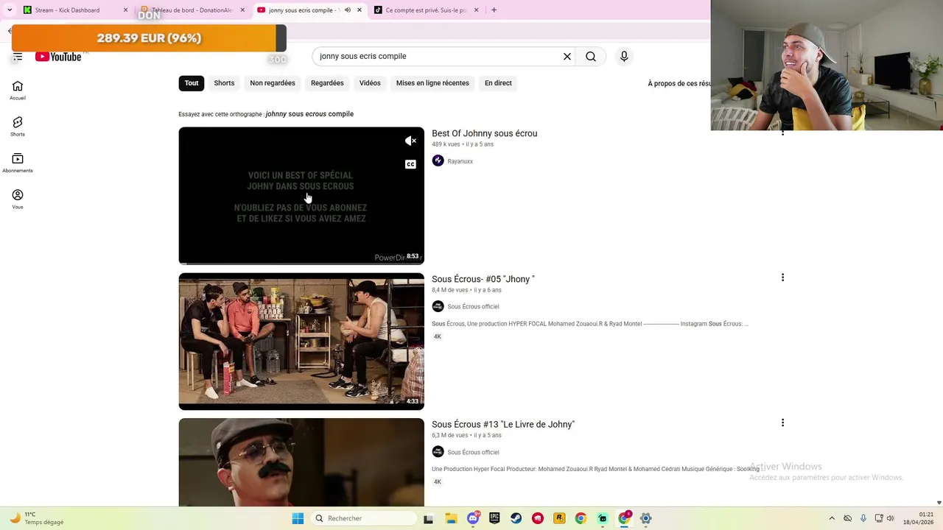The height and width of the screenshot is (530, 943).
Task: Start voice search with the microphone
Action: point(624,56)
